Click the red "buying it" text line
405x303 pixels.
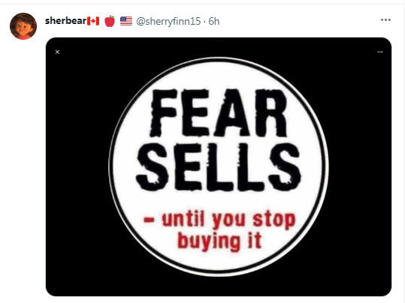pos(220,241)
